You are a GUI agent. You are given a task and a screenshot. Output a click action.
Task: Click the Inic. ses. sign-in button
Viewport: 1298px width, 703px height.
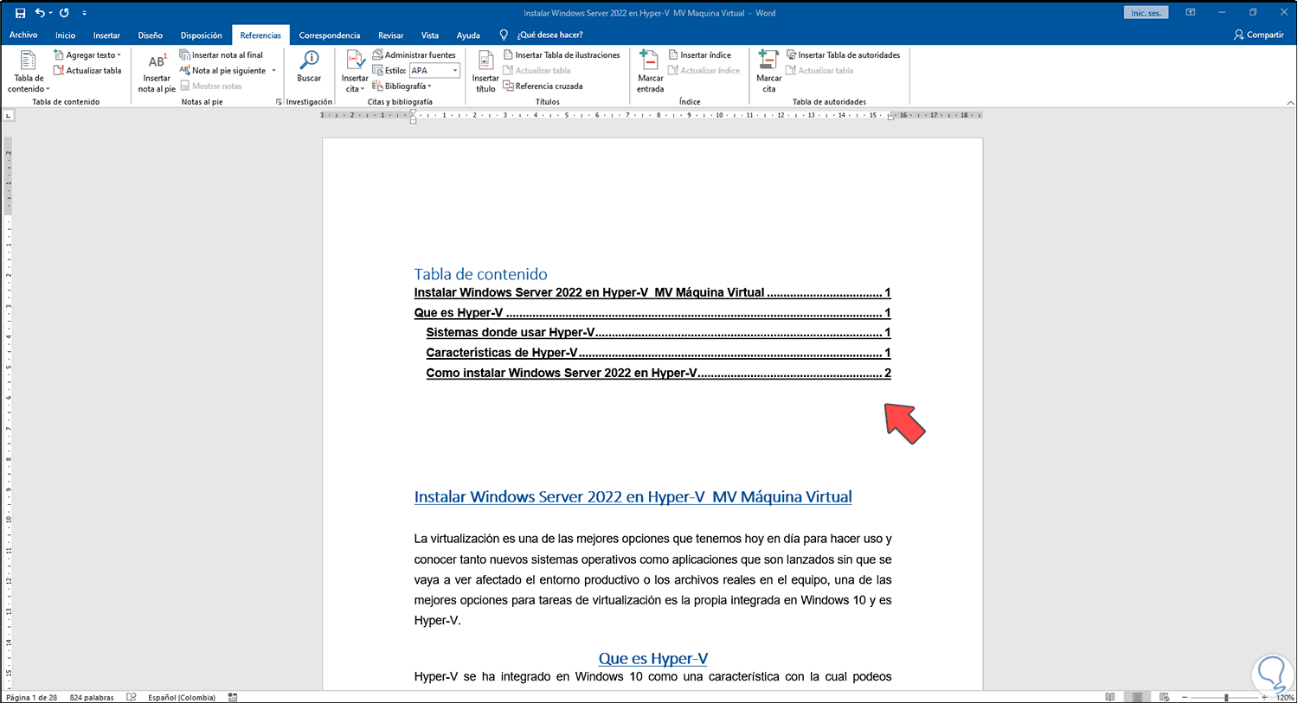[x=1147, y=13]
